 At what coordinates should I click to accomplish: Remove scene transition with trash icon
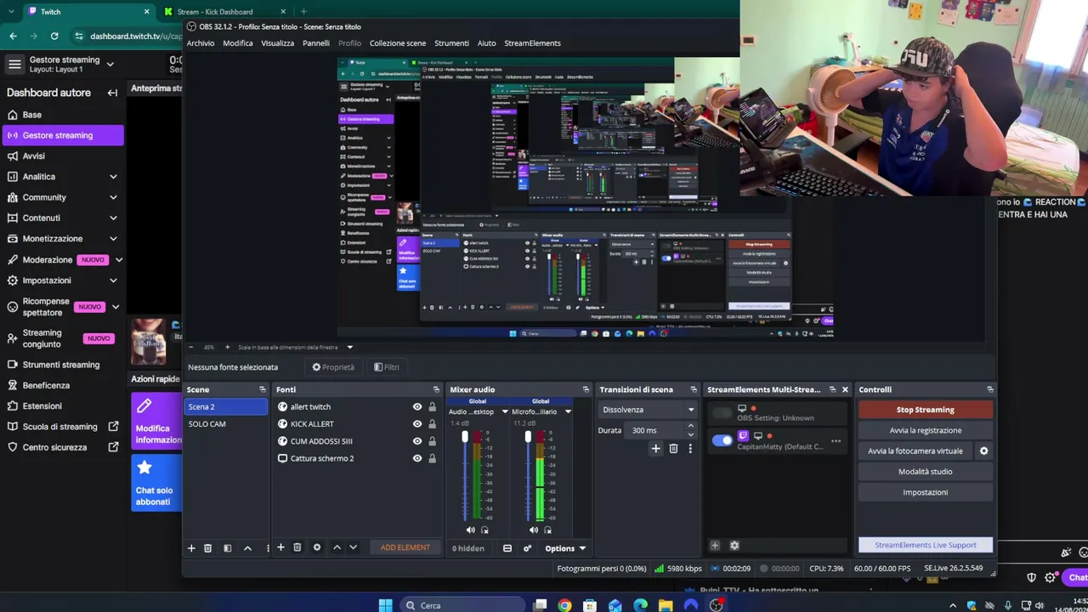point(673,449)
